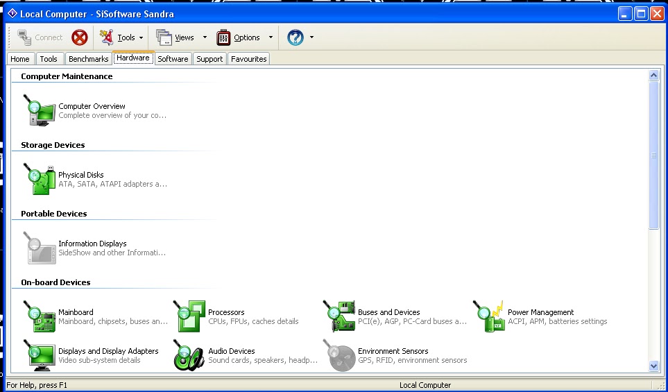
Task: Minimize the Sandra window
Action: 625,14
